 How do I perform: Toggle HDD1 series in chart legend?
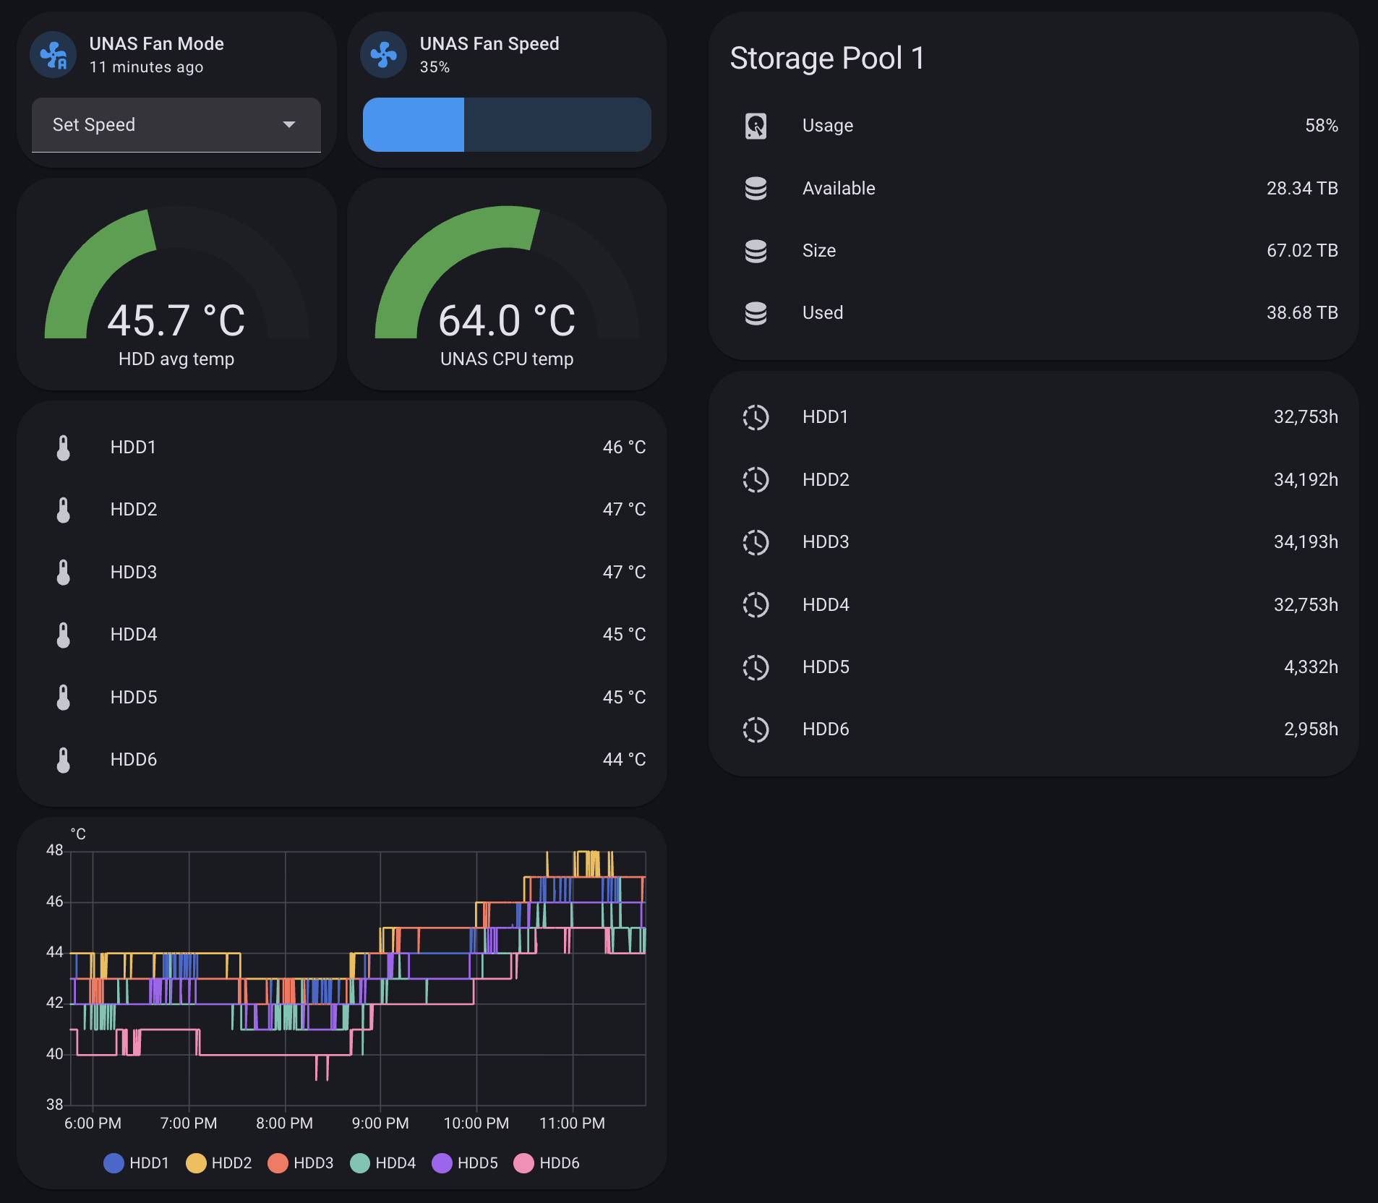coord(137,1163)
